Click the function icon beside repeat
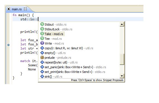Screen dimensions: 159x103 (x=42, y=62)
